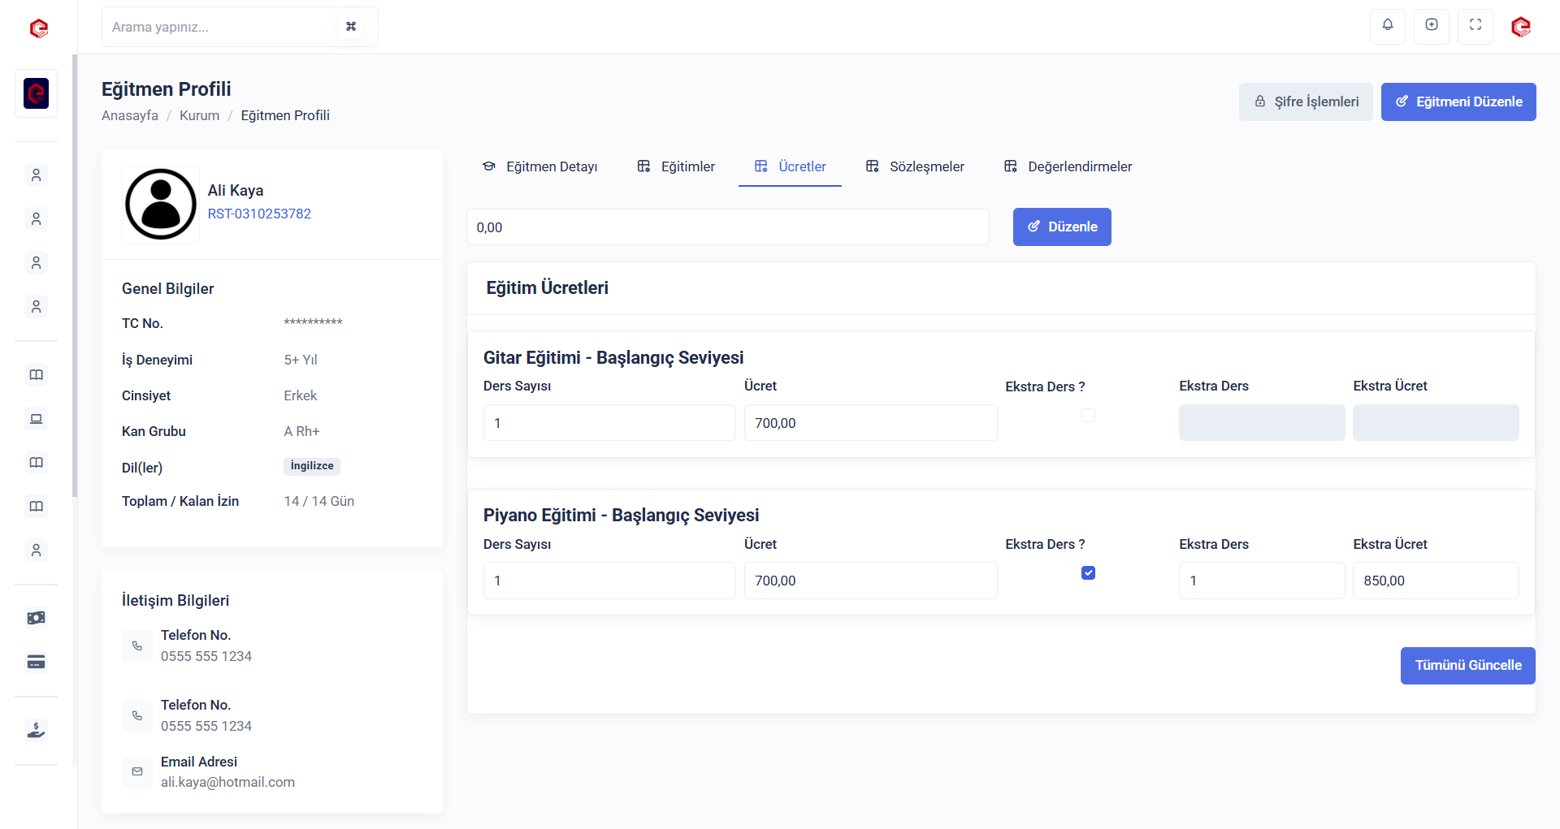Click Ali Kaya's profile avatar image
The image size is (1560, 829).
pos(161,205)
